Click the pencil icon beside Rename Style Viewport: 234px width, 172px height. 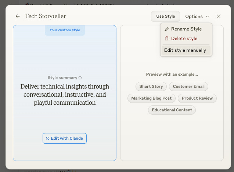click(166, 29)
